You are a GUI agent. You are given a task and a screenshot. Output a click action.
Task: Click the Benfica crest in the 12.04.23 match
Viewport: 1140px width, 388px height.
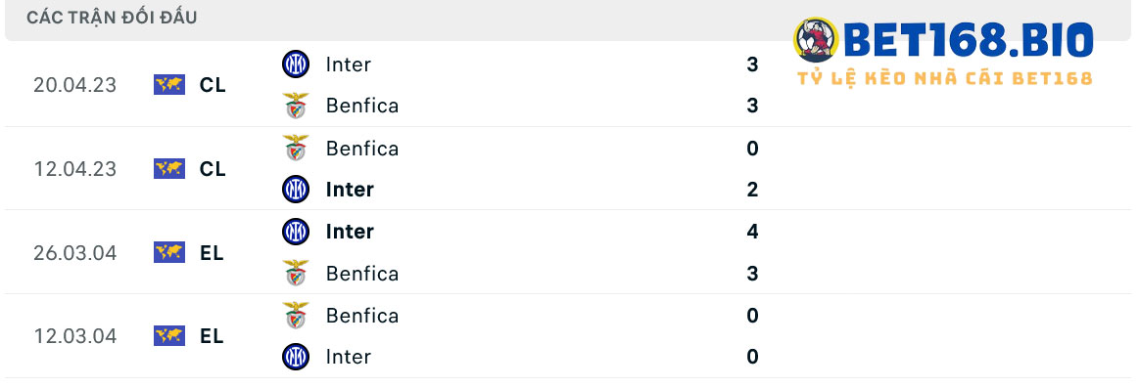point(295,148)
